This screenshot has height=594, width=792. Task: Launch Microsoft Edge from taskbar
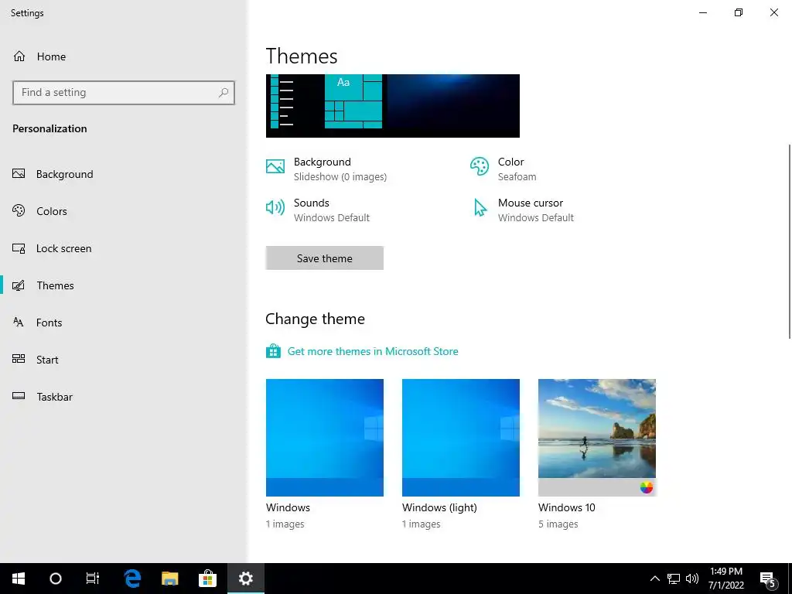[x=132, y=579]
